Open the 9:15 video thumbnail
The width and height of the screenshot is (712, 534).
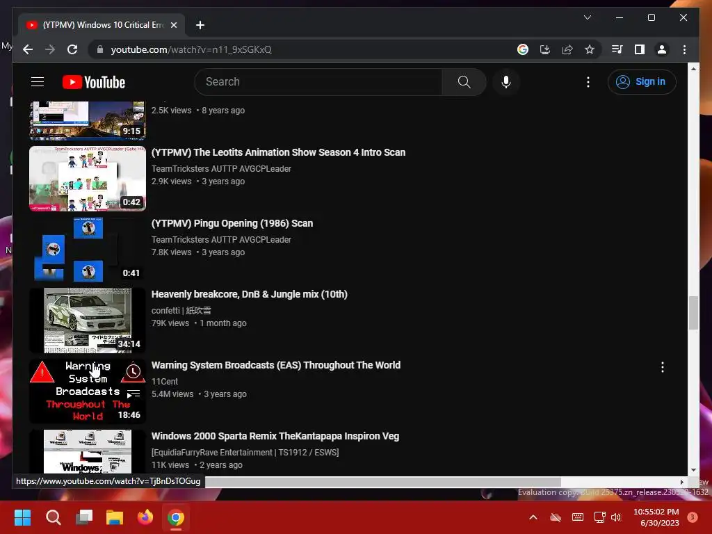[x=88, y=120]
